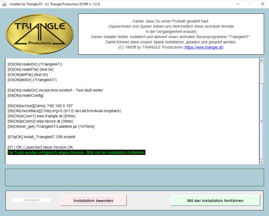Minimize the installer window
The height and width of the screenshot is (216, 269).
(x=238, y=4)
